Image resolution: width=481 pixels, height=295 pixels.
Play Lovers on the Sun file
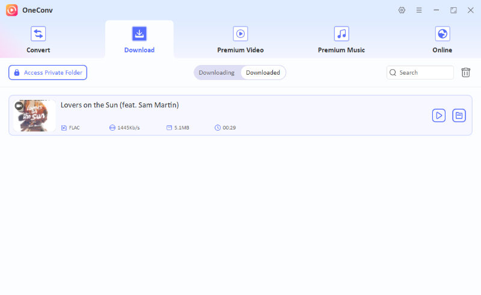(439, 116)
